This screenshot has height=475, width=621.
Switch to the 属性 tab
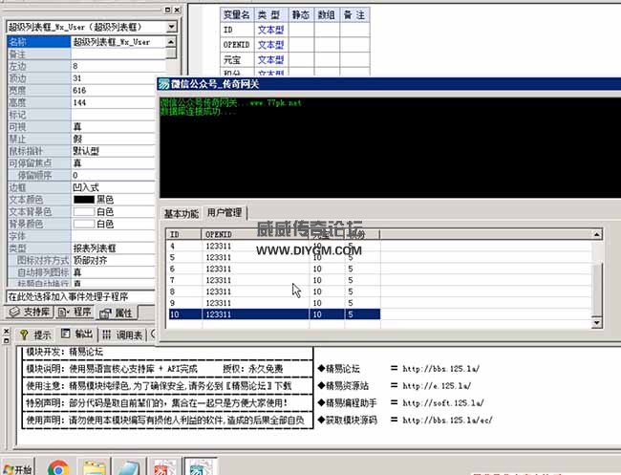click(117, 313)
